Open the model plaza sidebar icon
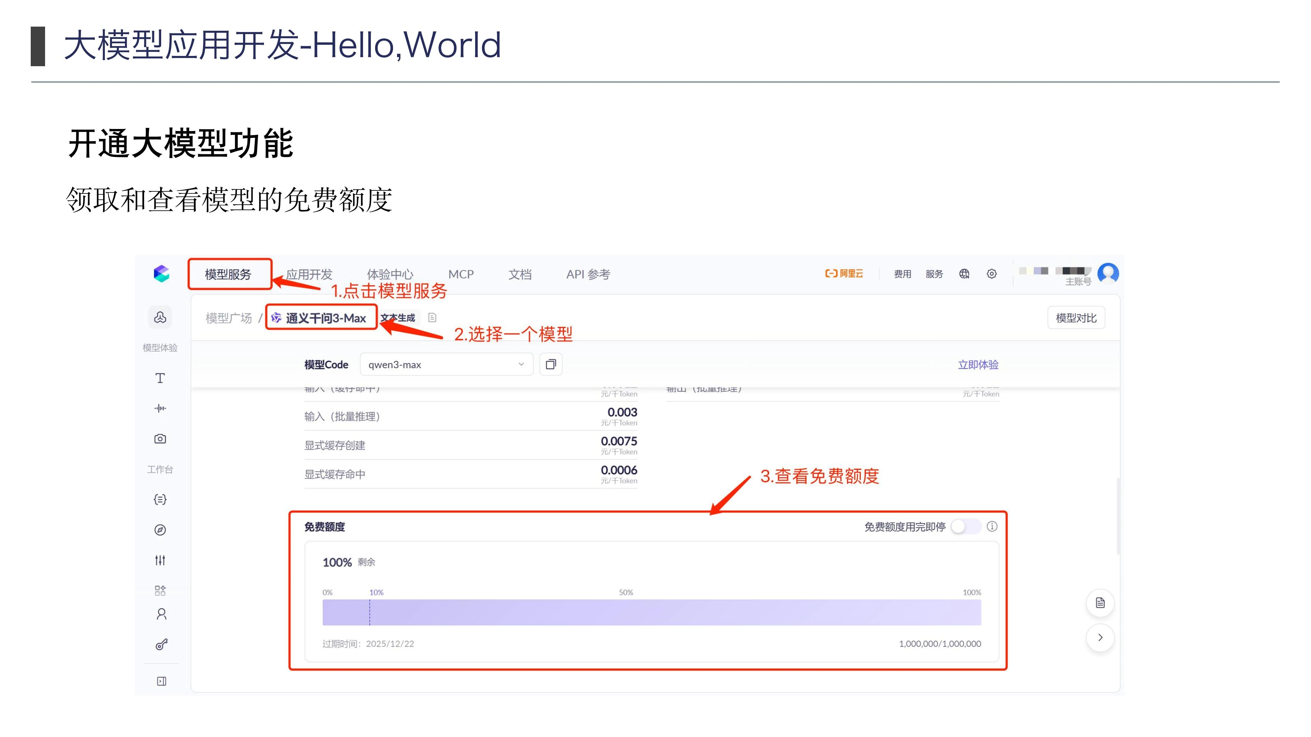 click(160, 317)
